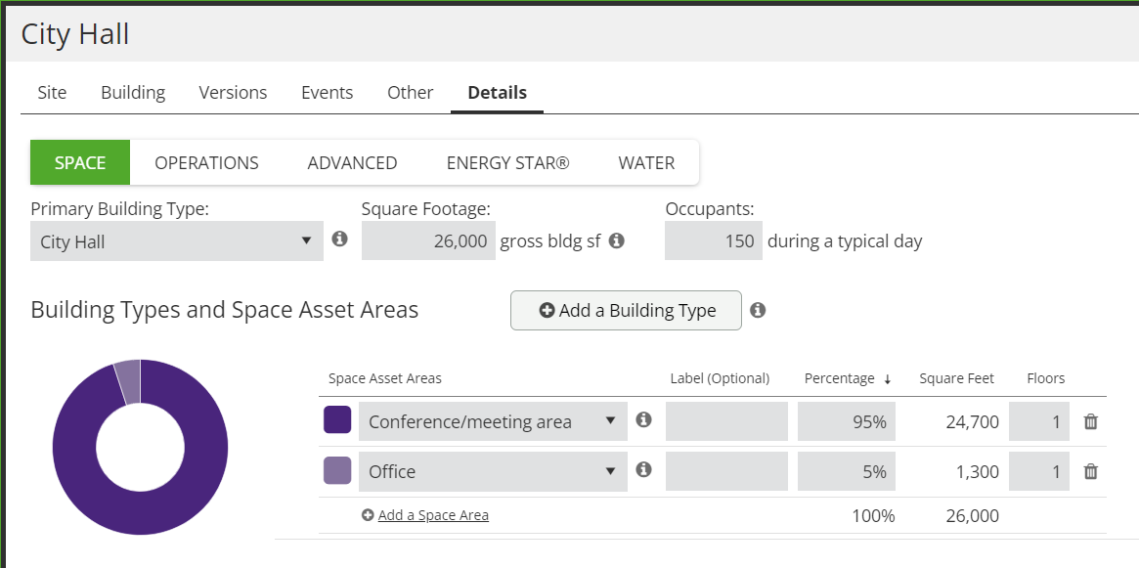The height and width of the screenshot is (568, 1139).
Task: Expand Office space asset dropdown
Action: [x=493, y=471]
